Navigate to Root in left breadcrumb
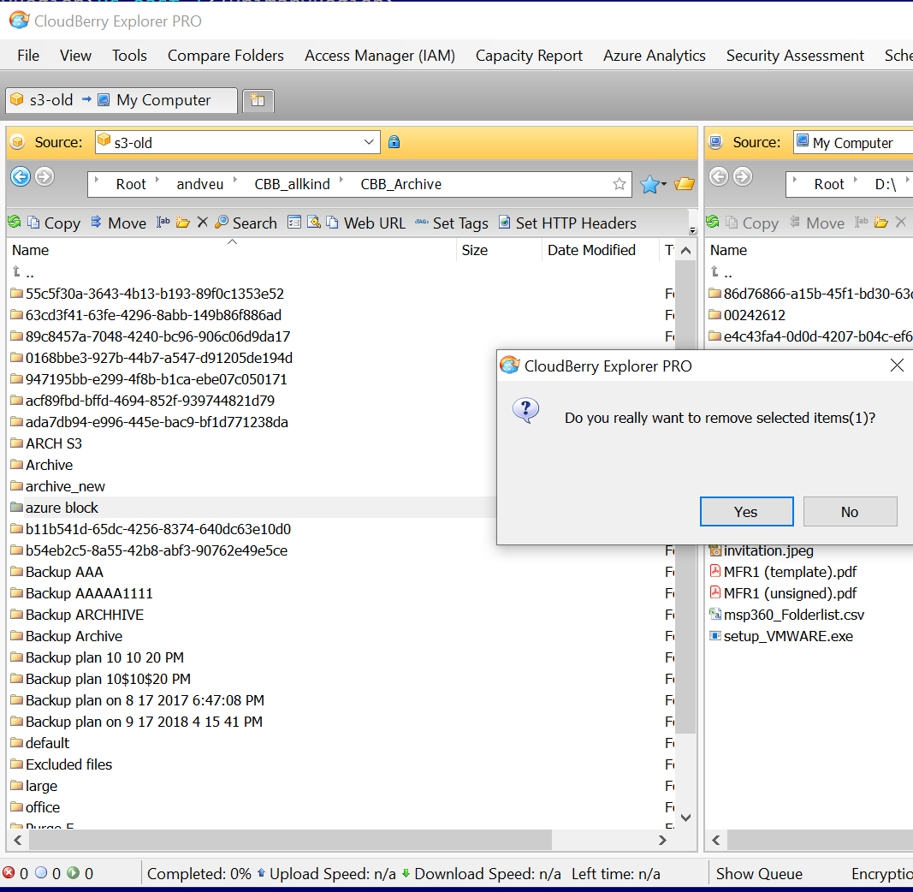Viewport: 913px width, 892px height. 131,184
